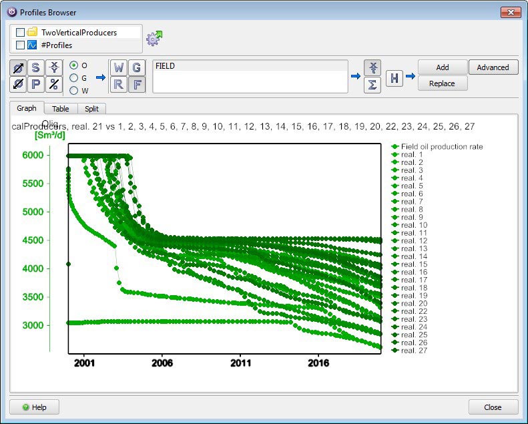Click the TwoVerticalProducers tree item label
The height and width of the screenshot is (424, 528).
[x=79, y=32]
